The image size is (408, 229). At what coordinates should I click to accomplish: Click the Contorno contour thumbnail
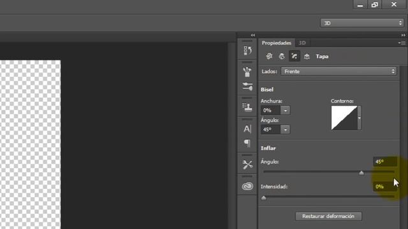(344, 118)
